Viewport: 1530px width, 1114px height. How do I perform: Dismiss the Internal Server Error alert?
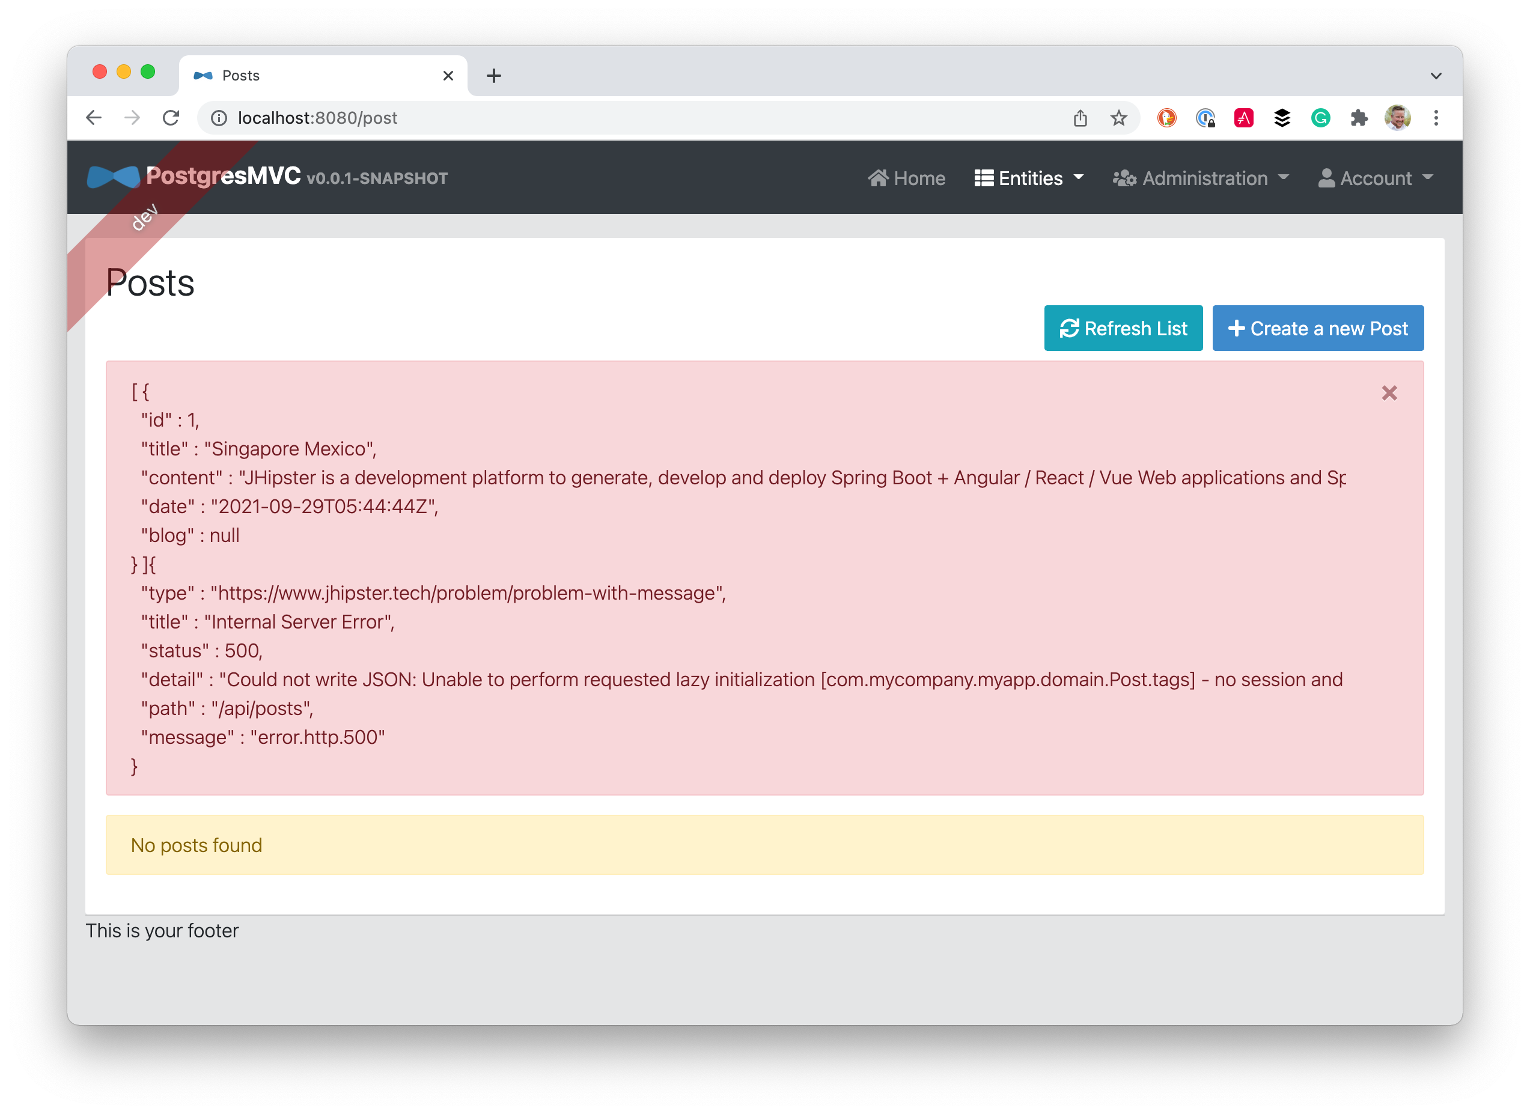click(x=1389, y=392)
